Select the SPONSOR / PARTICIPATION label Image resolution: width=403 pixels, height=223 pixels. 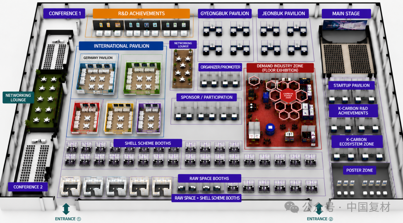point(206,97)
